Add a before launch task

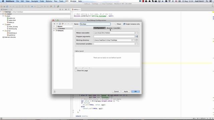coord(76,68)
